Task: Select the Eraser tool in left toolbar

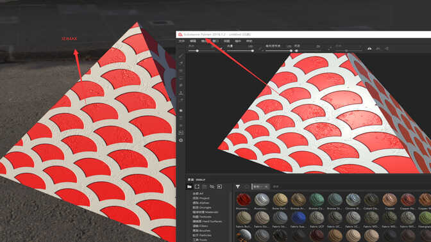Action: point(181,63)
